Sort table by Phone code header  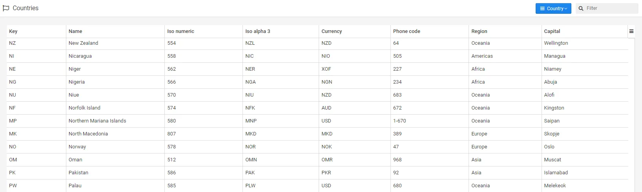pos(407,31)
